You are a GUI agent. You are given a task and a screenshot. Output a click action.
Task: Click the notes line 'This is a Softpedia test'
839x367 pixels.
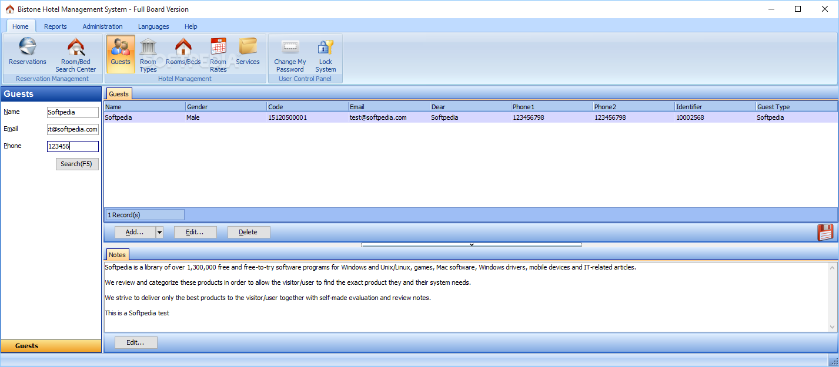[137, 313]
